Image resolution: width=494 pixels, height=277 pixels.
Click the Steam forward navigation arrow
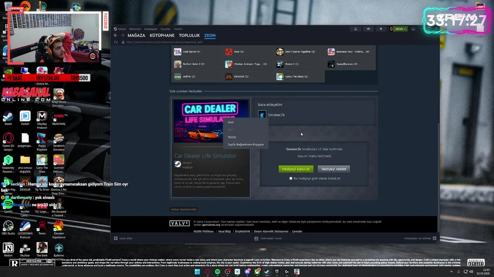coord(123,35)
